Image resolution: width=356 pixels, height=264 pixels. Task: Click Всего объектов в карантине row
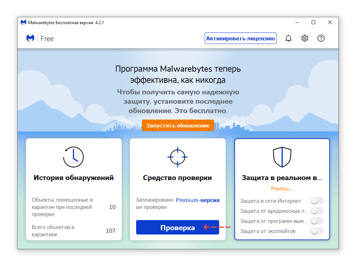click(74, 231)
